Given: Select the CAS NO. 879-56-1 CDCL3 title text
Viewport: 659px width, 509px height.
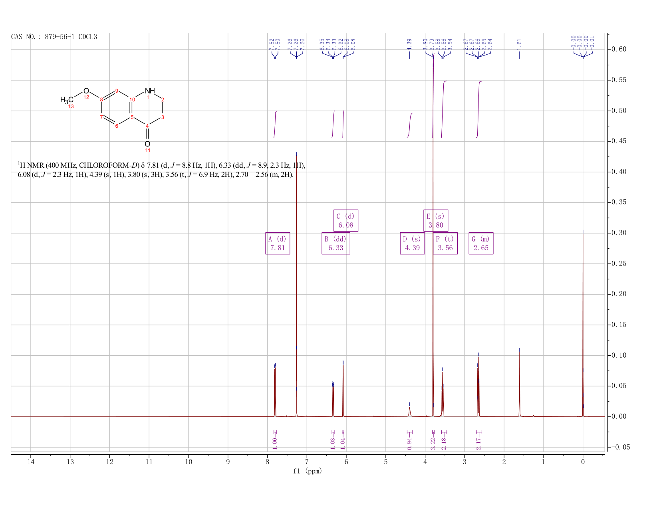Looking at the screenshot, I should tap(54, 37).
